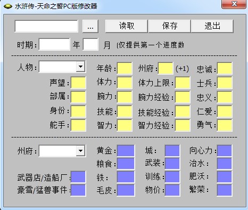Click the 肥沃 (fertility) blue field
The width and height of the screenshot is (248, 210).
coord(225,177)
